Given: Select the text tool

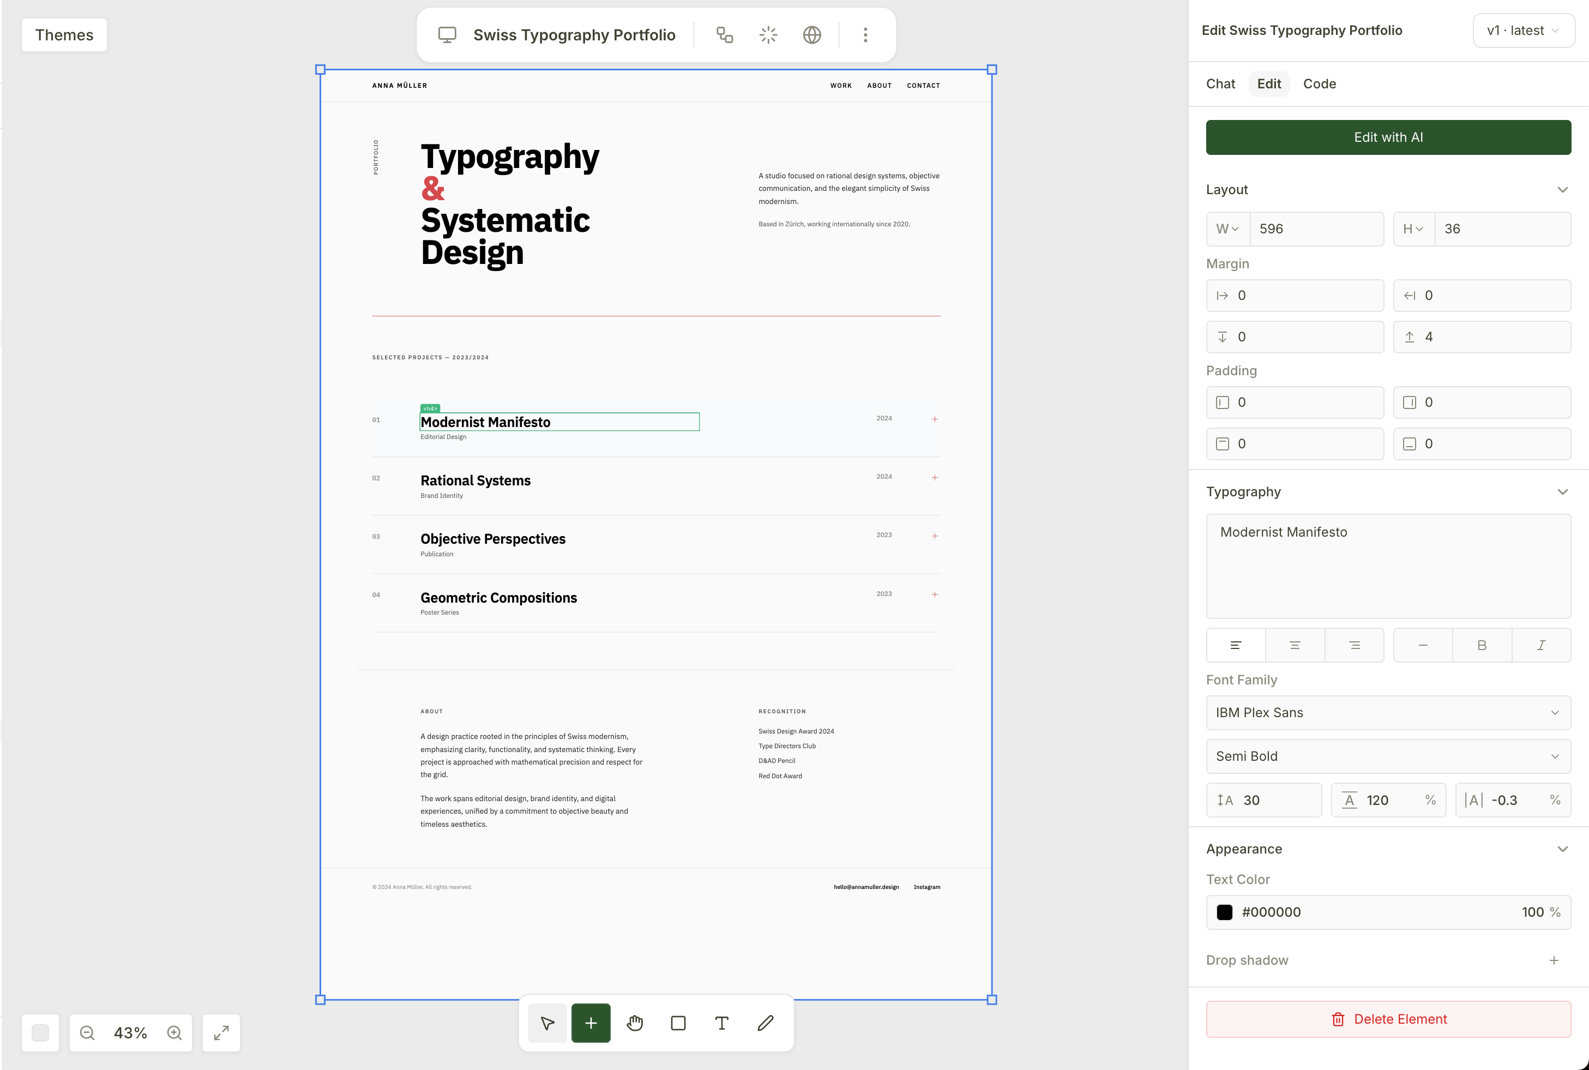Looking at the screenshot, I should point(722,1023).
